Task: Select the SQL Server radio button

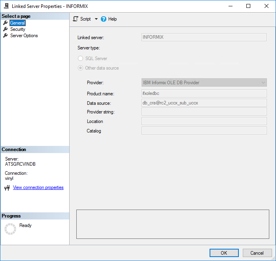Action: tap(81, 59)
